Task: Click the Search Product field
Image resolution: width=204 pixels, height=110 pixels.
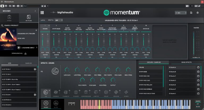Action: (x=19, y=26)
